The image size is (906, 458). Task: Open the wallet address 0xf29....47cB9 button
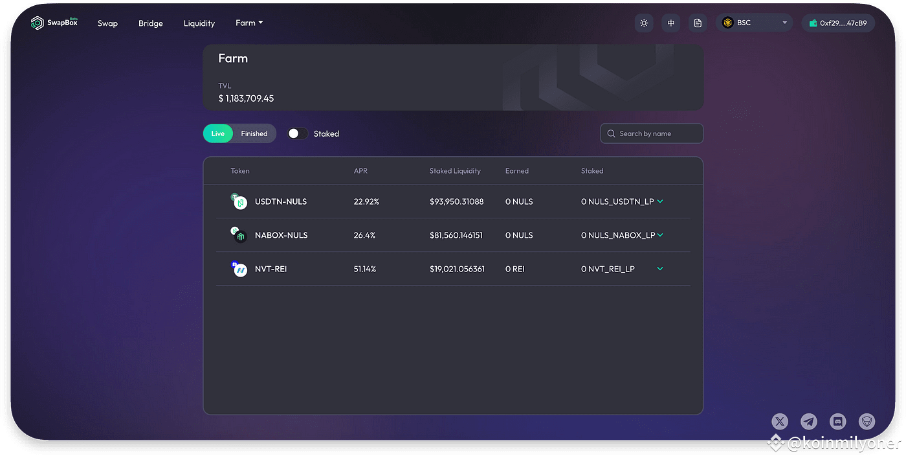pyautogui.click(x=839, y=23)
